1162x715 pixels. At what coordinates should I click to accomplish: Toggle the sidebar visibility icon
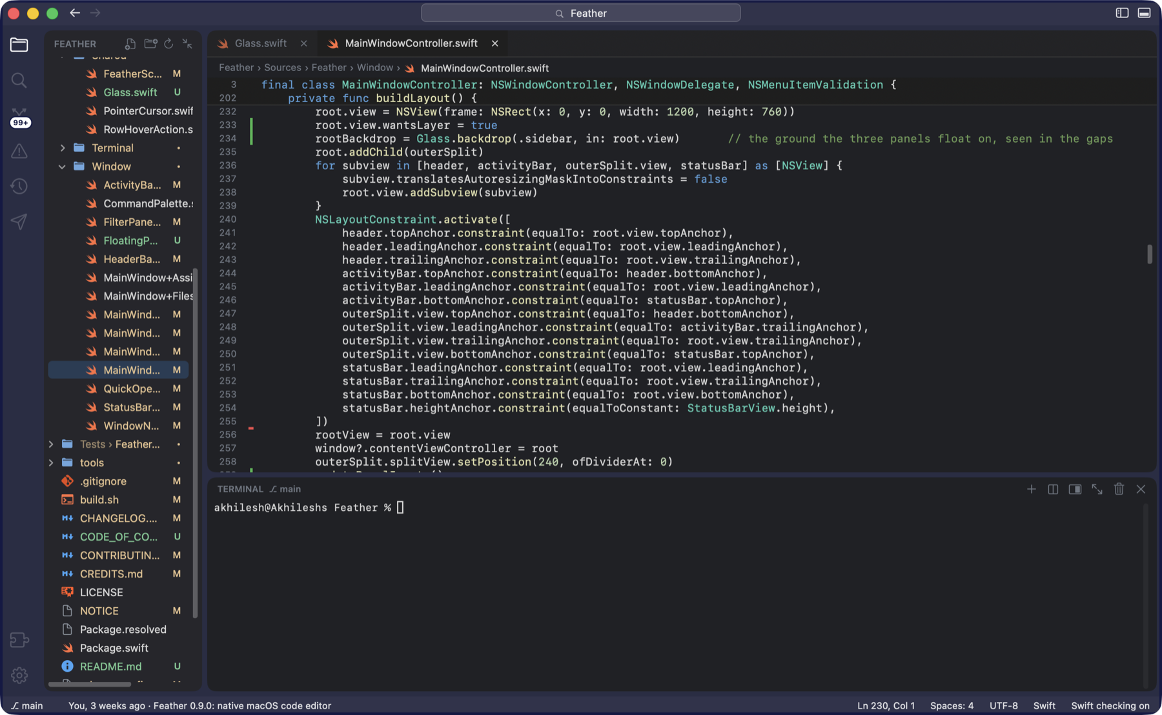1122,13
